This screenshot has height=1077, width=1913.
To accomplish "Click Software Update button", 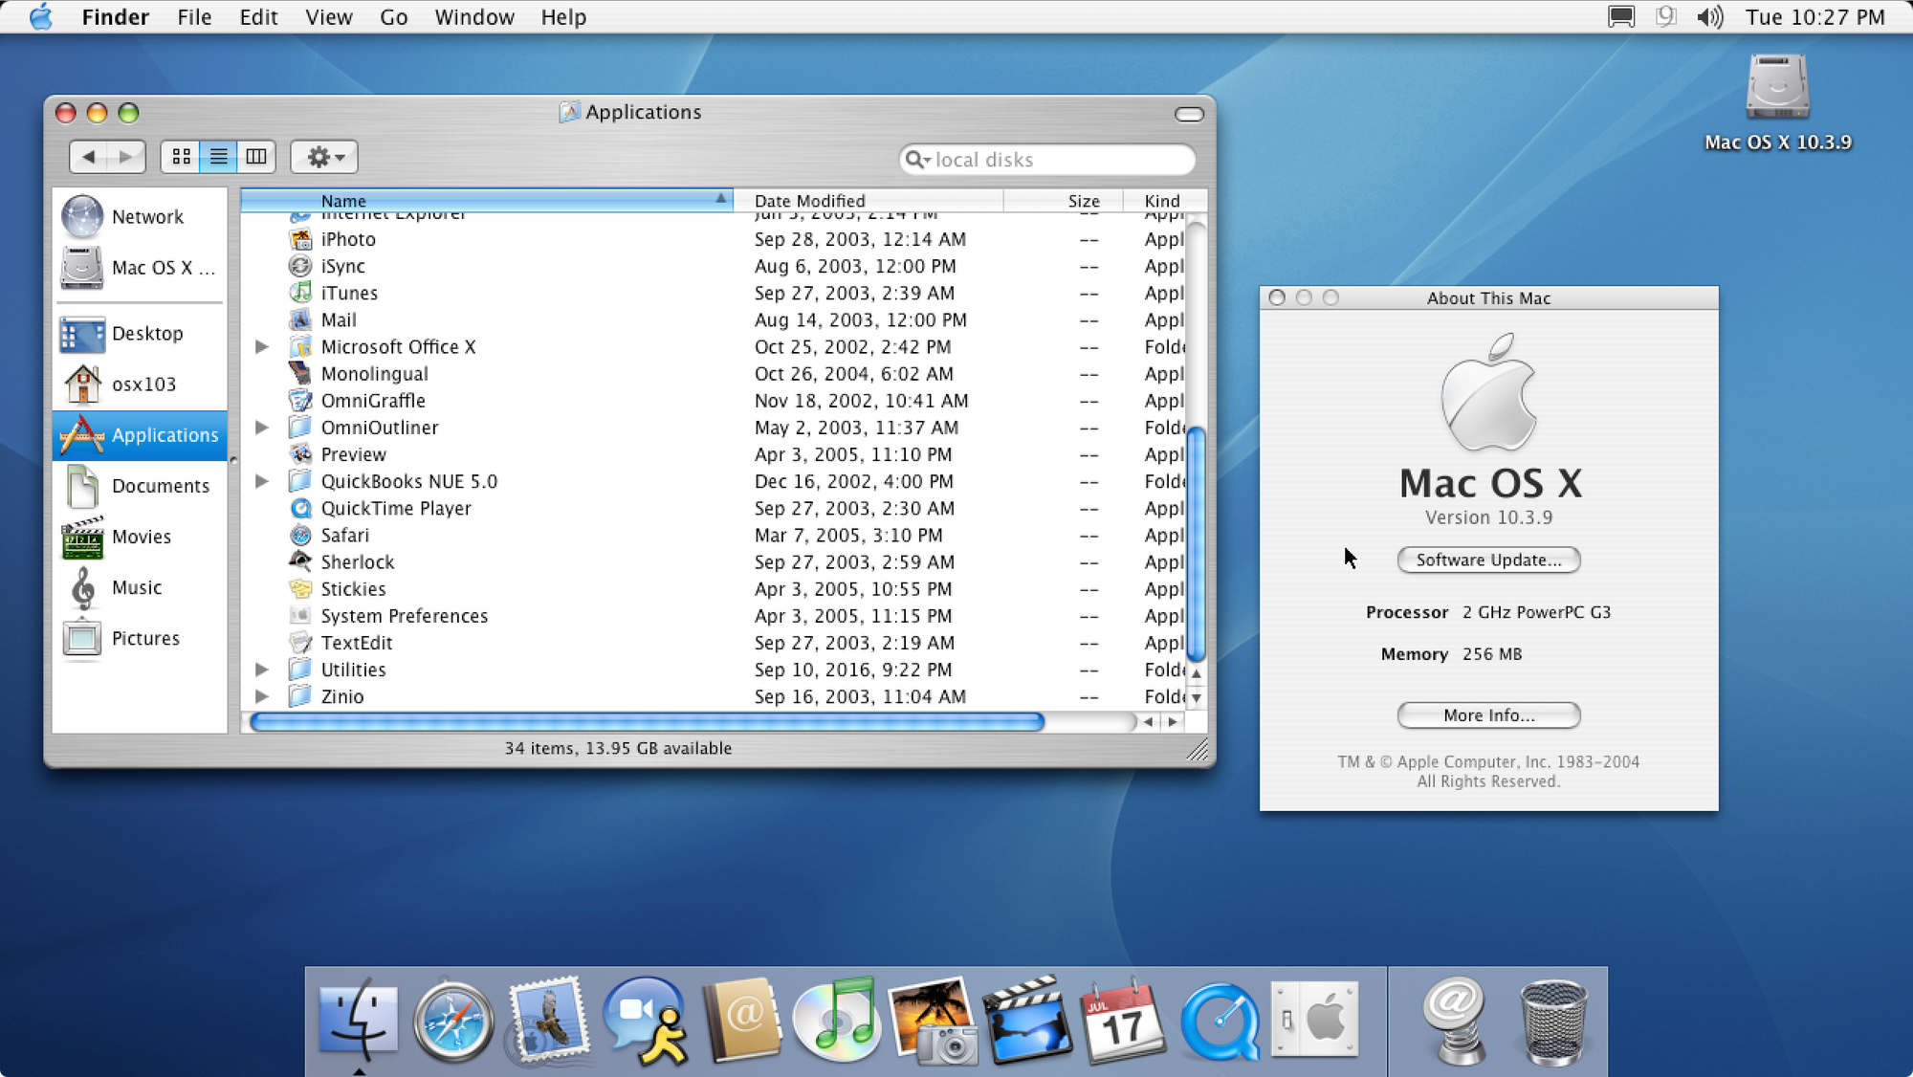I will 1488,560.
